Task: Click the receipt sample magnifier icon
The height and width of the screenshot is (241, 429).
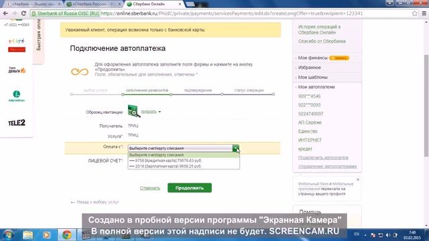Action: pyautogui.click(x=134, y=111)
